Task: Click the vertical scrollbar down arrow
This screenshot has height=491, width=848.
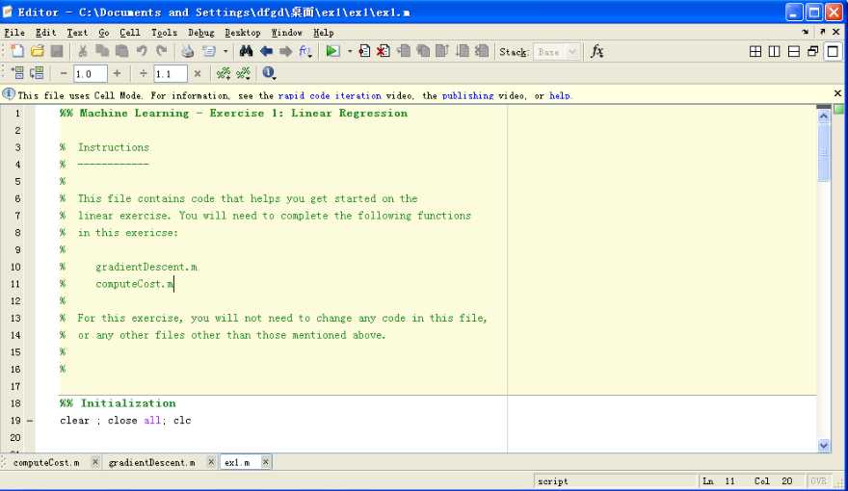Action: [x=824, y=446]
